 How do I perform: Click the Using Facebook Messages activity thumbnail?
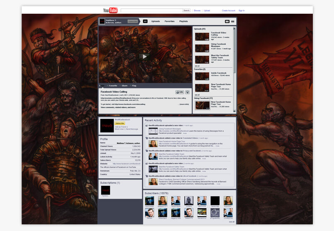tap(153, 131)
